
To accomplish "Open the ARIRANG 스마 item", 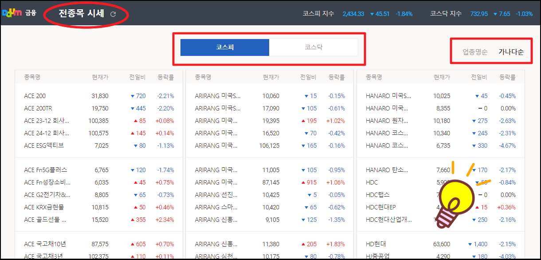I will coord(216,207).
